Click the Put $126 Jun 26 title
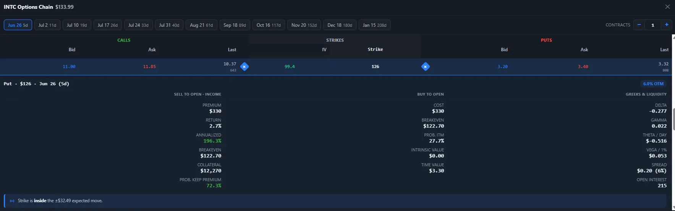 [x=37, y=84]
